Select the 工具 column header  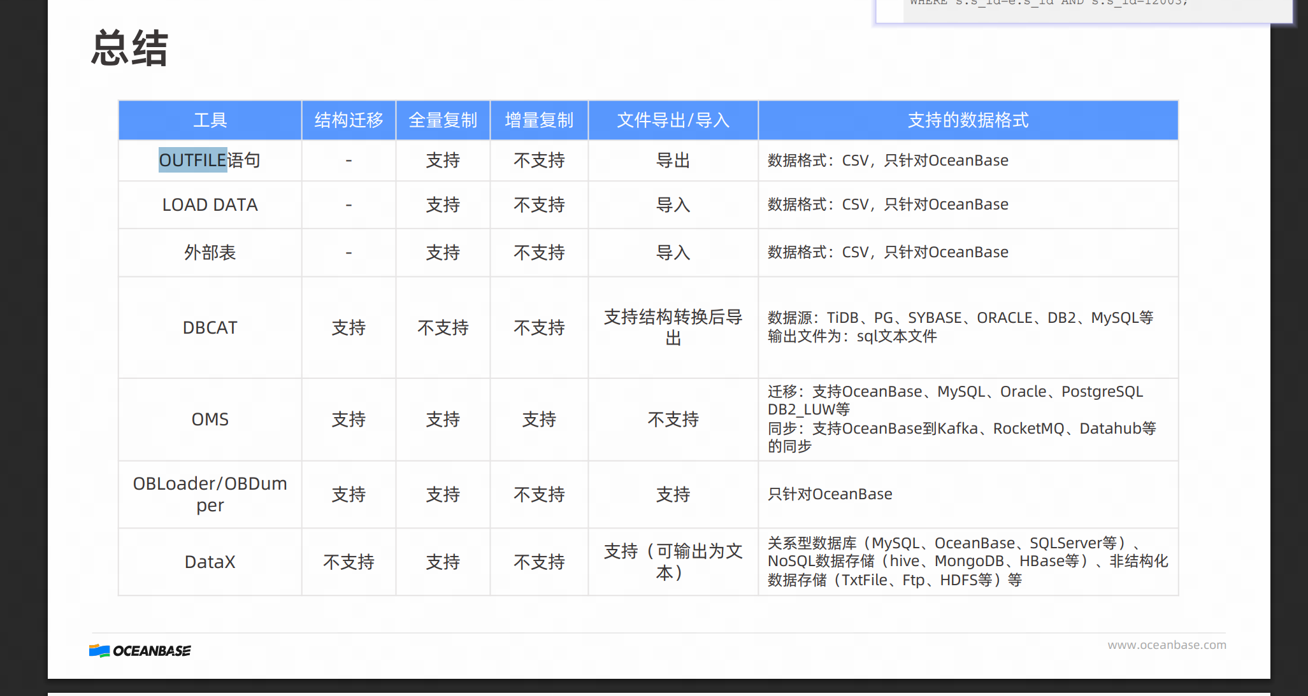pyautogui.click(x=210, y=120)
